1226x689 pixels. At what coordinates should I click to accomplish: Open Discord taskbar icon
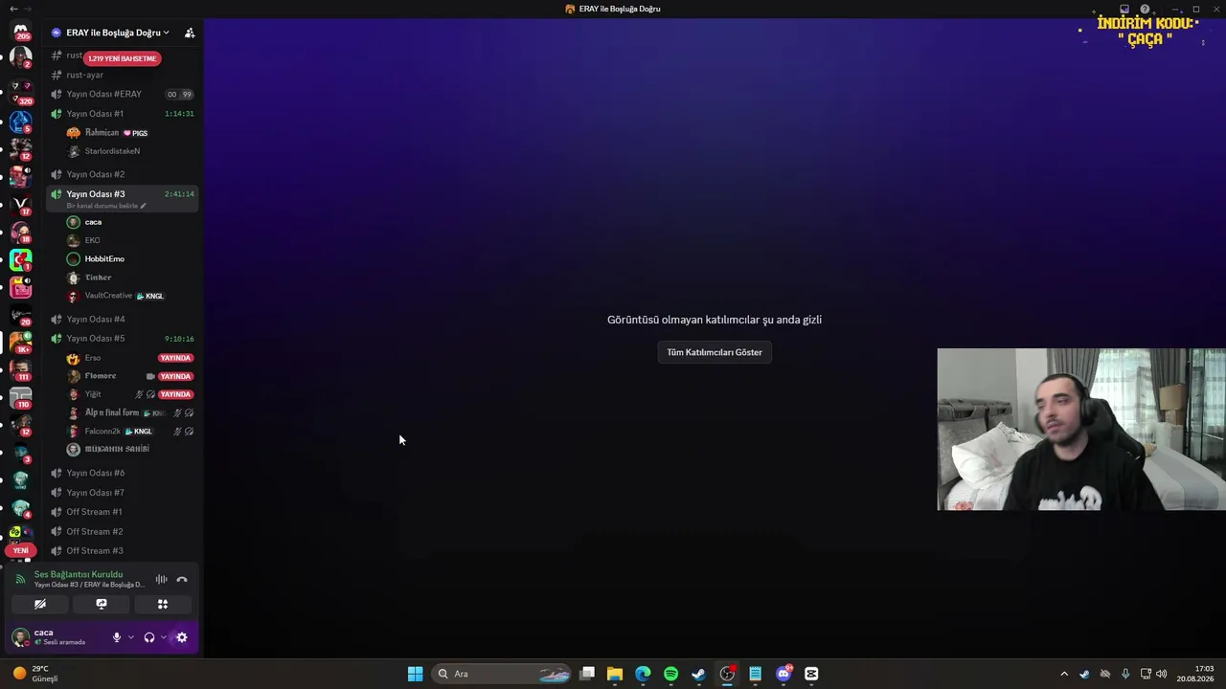point(783,674)
